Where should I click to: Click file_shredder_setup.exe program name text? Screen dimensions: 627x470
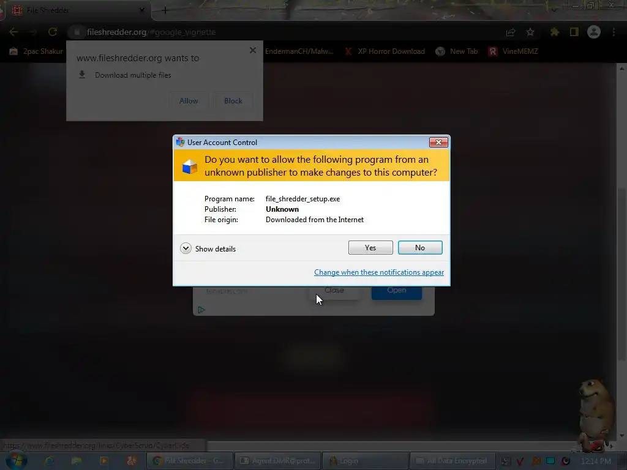(302, 199)
